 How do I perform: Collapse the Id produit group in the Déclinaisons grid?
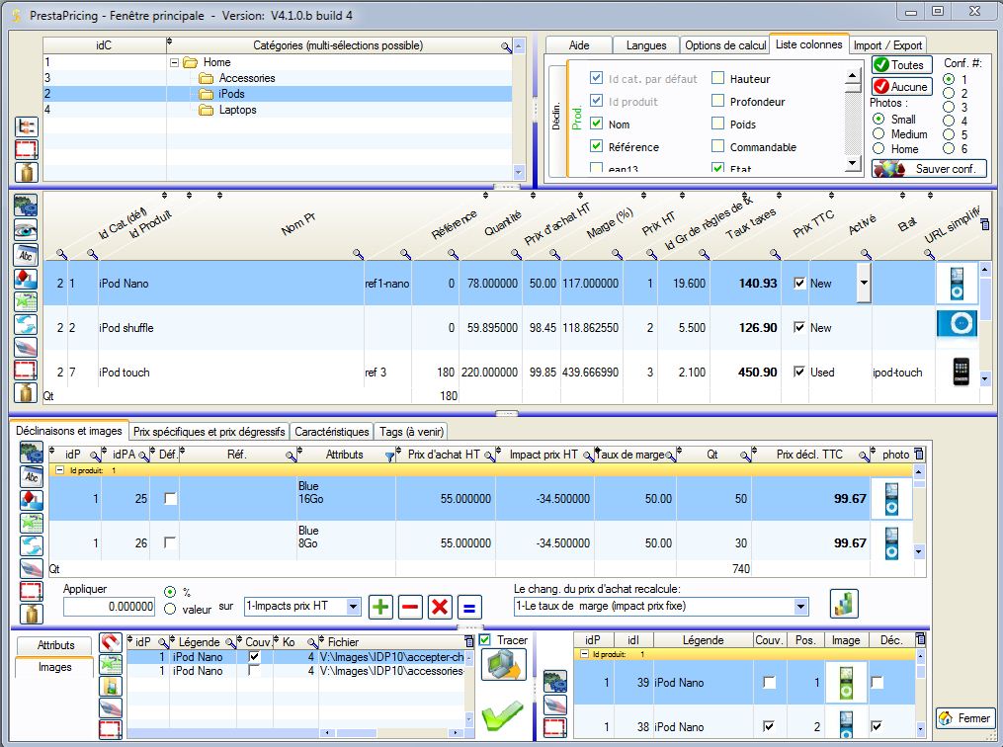point(60,470)
